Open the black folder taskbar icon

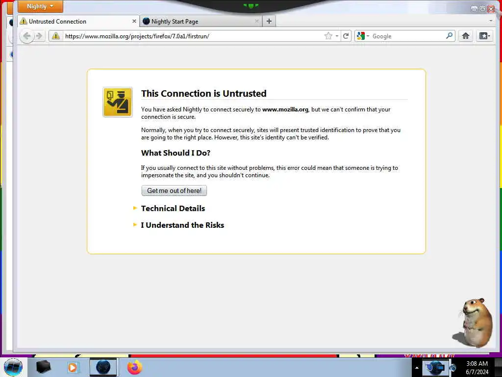pos(43,367)
